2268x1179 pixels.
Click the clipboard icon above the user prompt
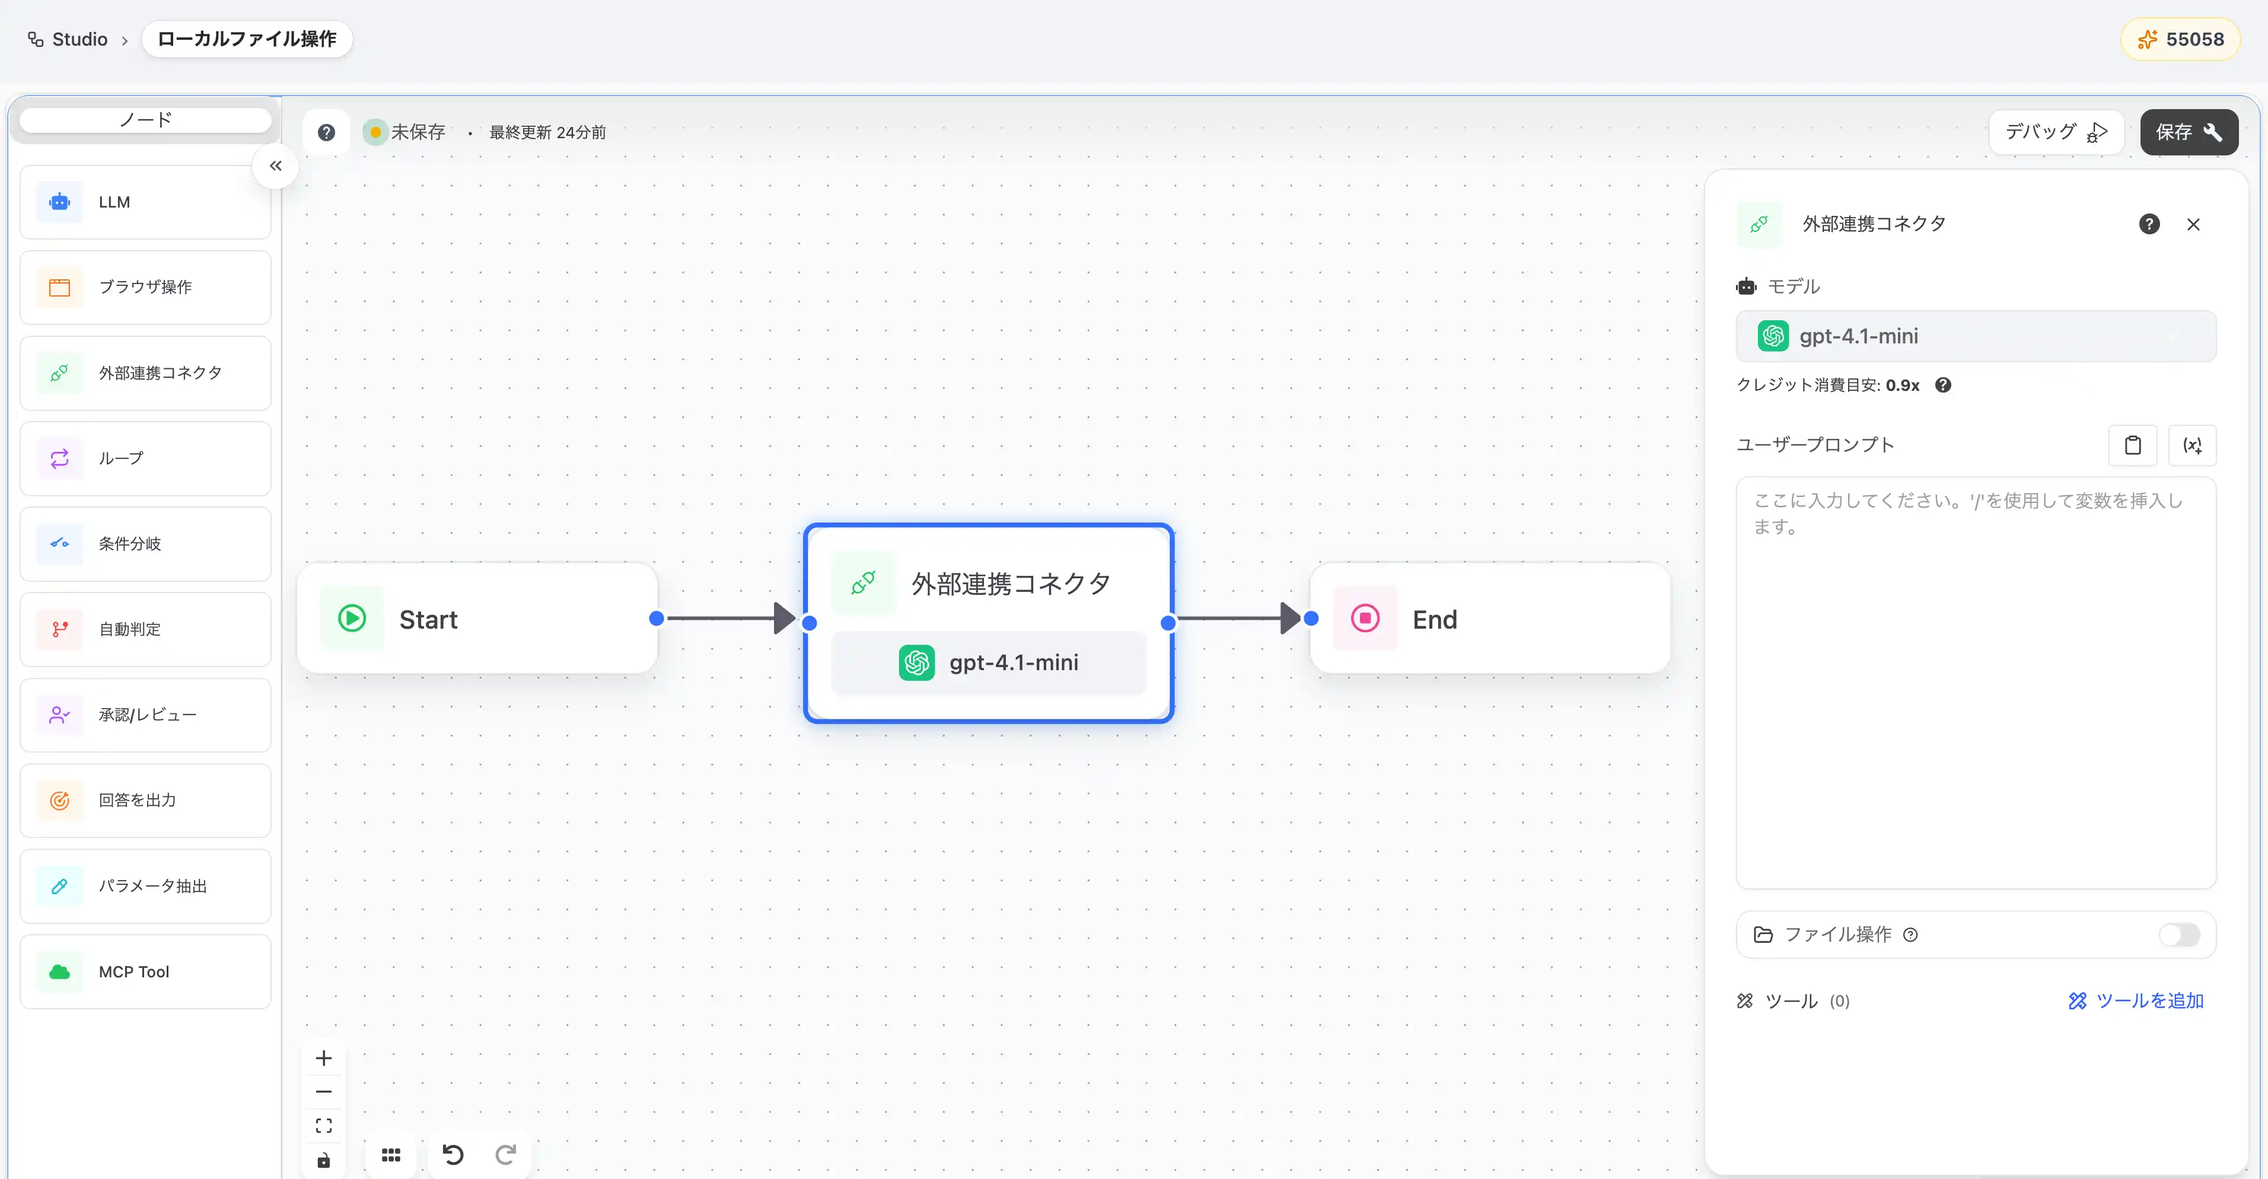click(x=2132, y=445)
